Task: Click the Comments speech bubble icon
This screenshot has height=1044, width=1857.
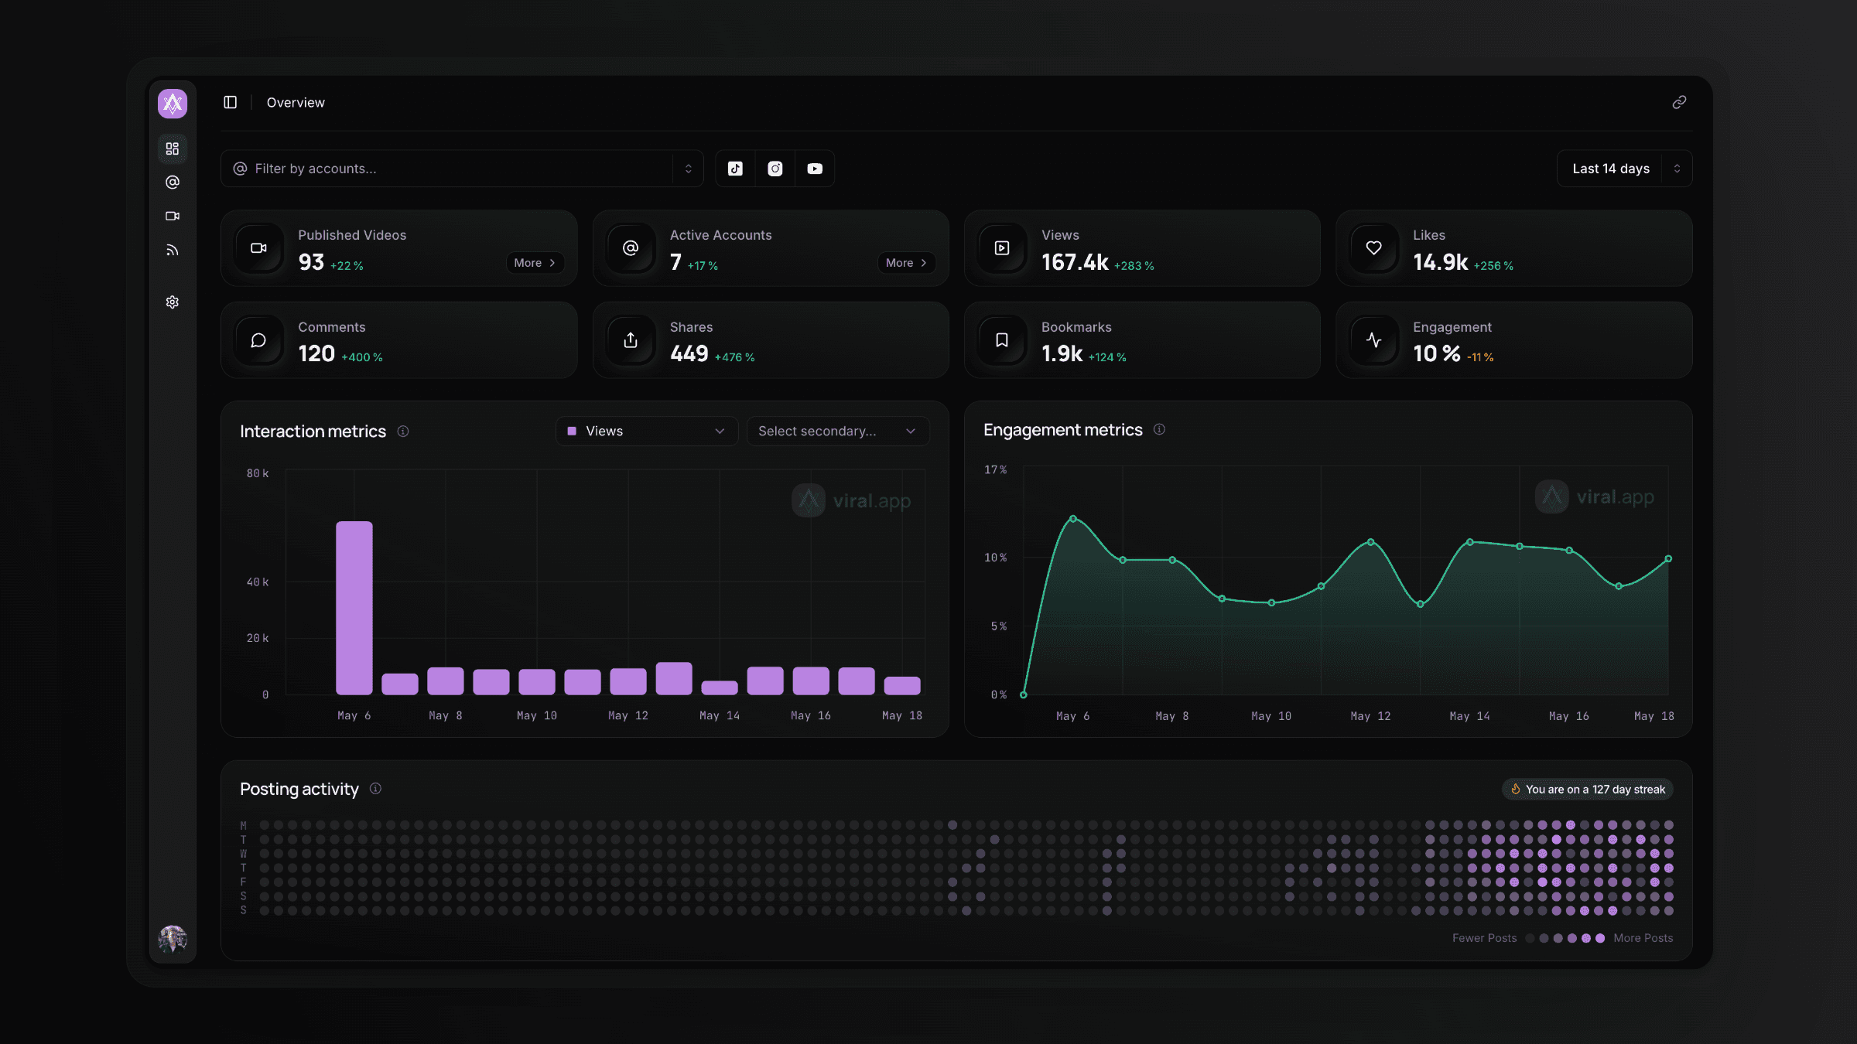Action: pos(259,340)
